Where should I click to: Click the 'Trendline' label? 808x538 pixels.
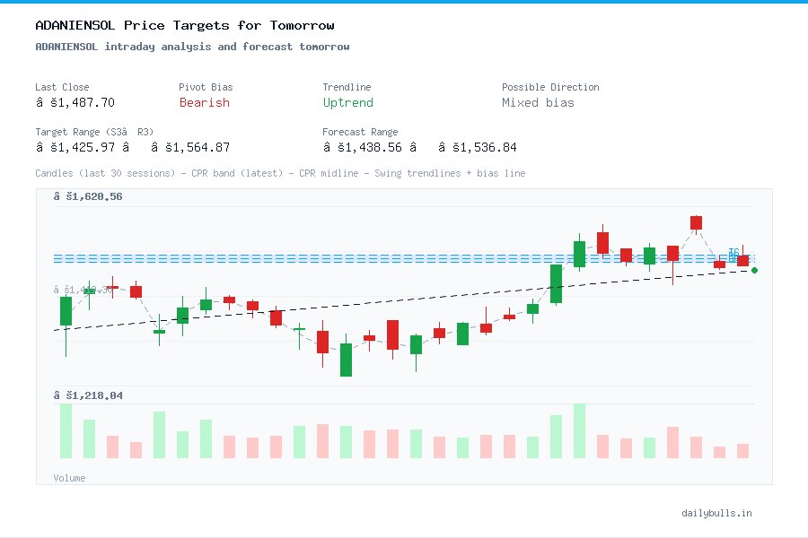coord(347,87)
